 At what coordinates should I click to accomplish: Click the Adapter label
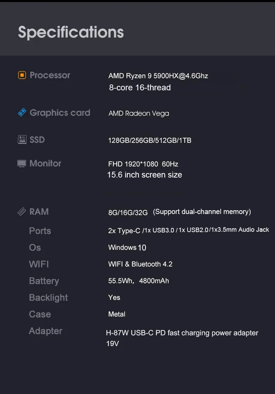pos(46,331)
